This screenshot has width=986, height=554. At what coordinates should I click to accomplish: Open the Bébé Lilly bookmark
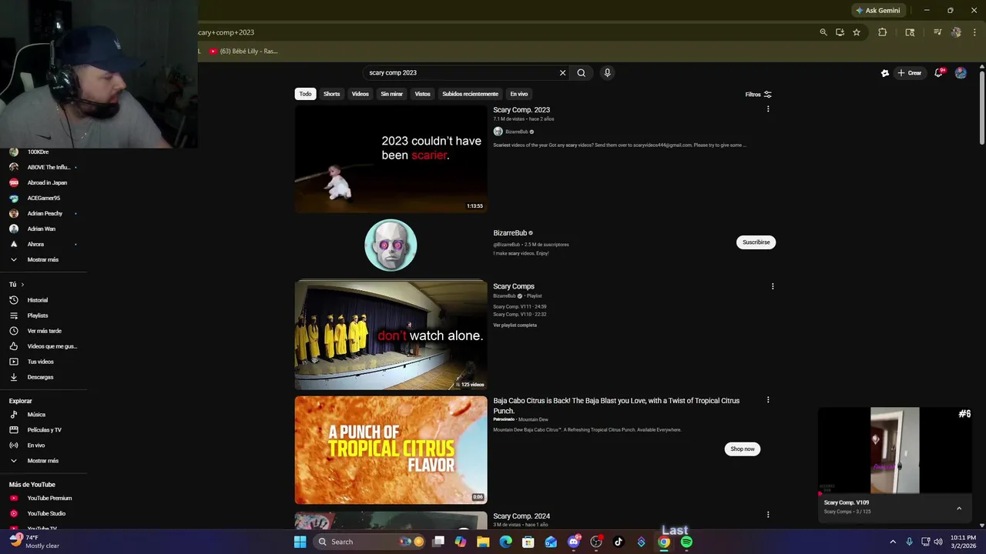(x=243, y=52)
